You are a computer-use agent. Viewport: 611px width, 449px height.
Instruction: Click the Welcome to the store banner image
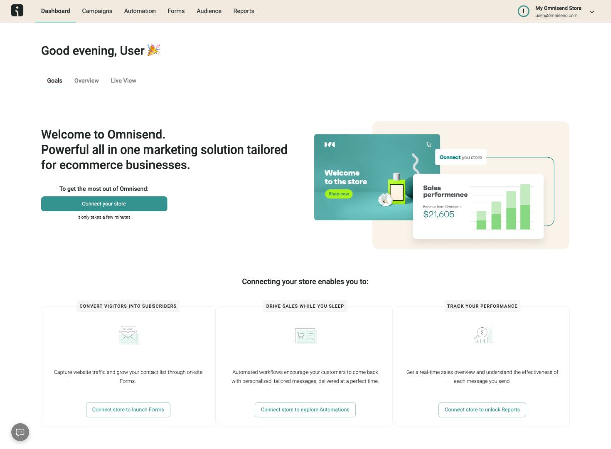pos(377,177)
